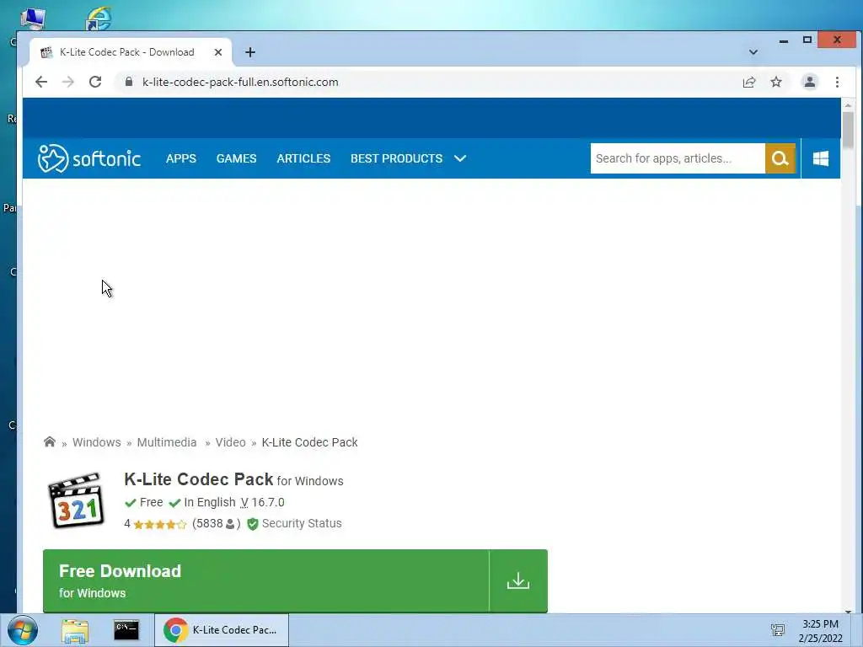Open a new tab with the plus button

(249, 52)
